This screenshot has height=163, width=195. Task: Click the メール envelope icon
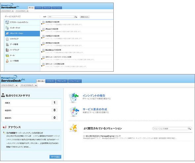[7, 55]
